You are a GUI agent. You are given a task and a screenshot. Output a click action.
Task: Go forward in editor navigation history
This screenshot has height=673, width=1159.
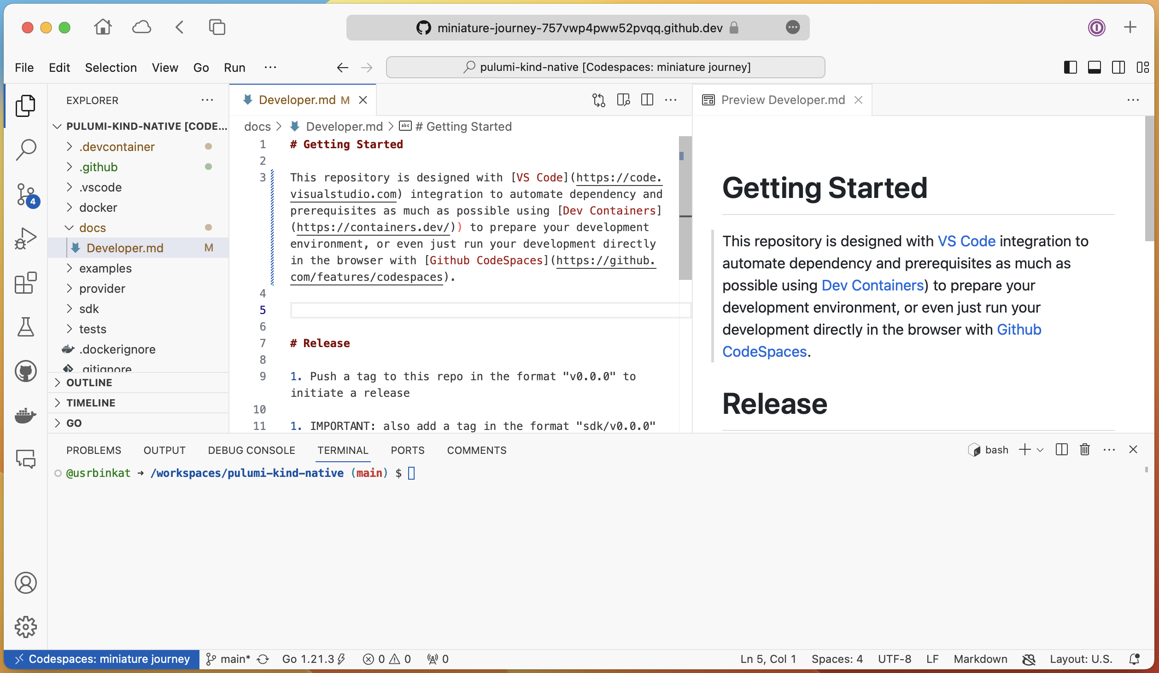[x=367, y=68]
